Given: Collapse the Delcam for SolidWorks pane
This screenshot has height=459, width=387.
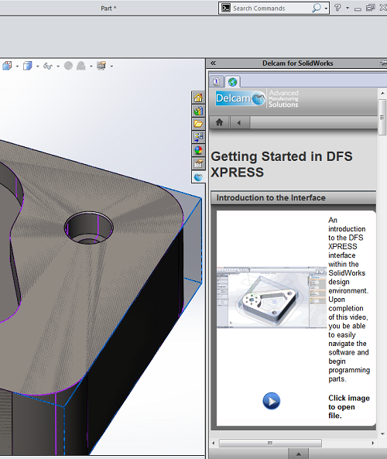Looking at the screenshot, I should pyautogui.click(x=213, y=63).
